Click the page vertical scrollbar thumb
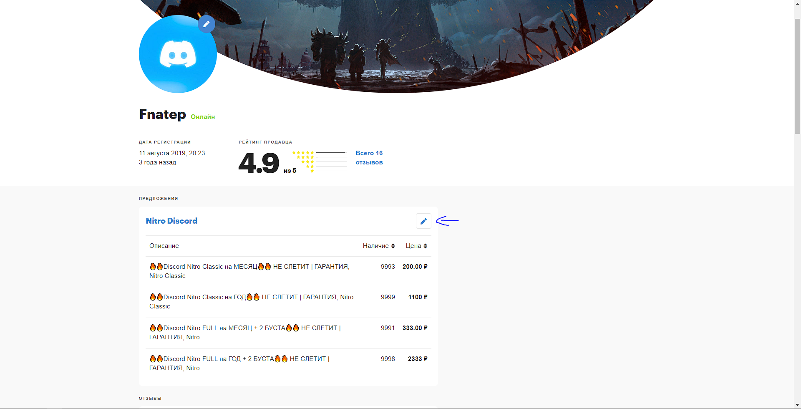 (797, 76)
